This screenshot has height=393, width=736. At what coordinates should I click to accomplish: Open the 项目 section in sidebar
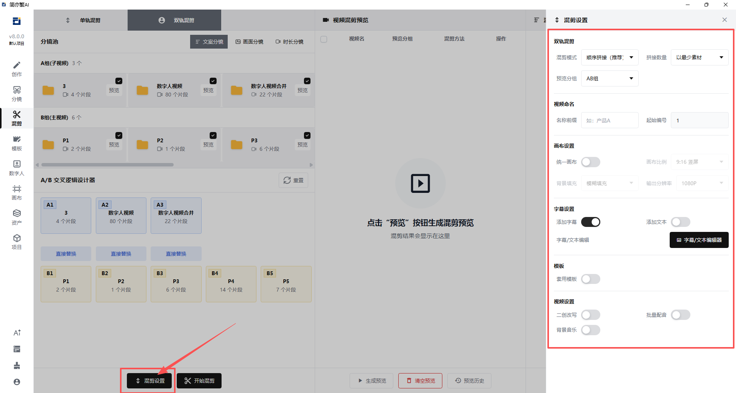coord(16,242)
